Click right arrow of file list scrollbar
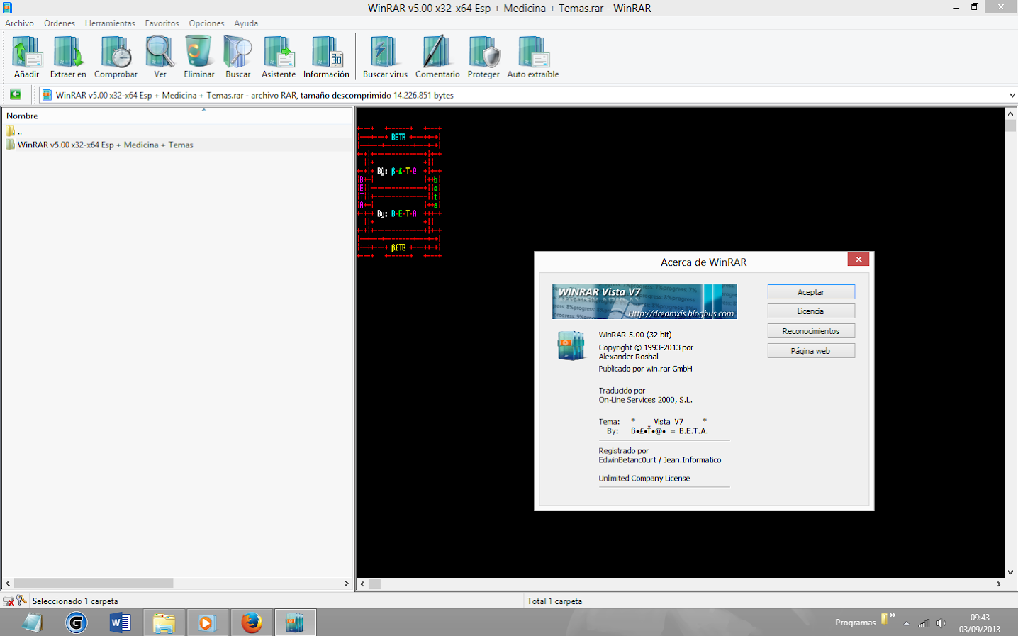This screenshot has height=636, width=1018. [347, 584]
